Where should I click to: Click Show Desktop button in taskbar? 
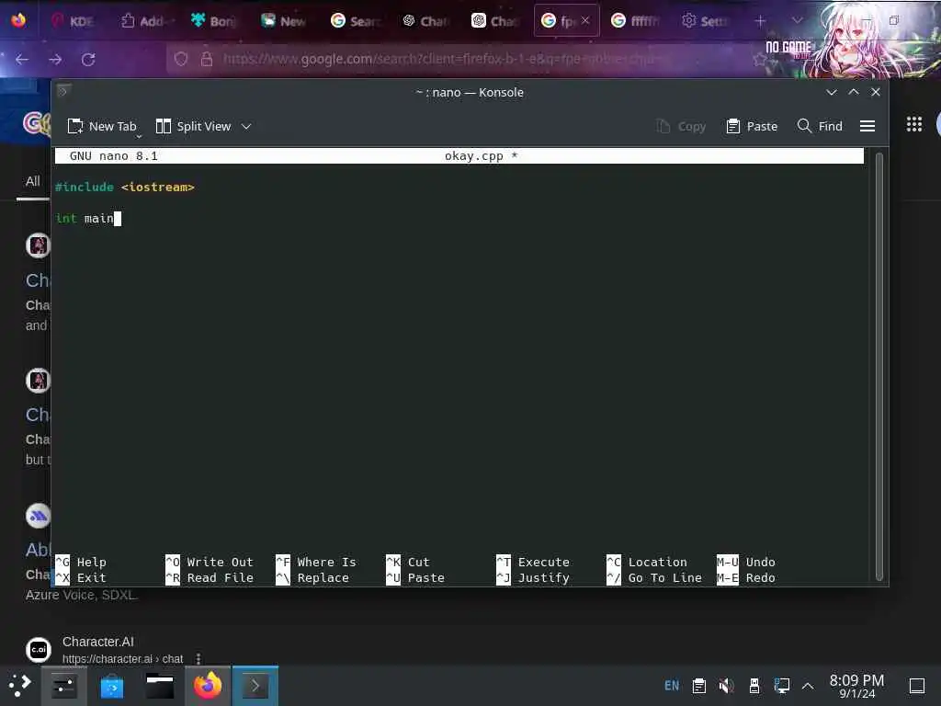[x=916, y=686]
